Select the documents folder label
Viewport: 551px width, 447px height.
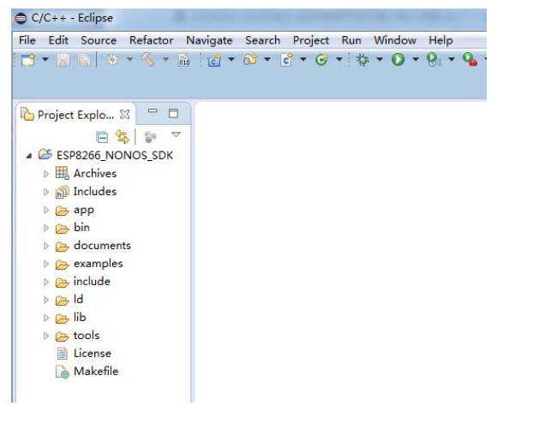[x=102, y=246]
